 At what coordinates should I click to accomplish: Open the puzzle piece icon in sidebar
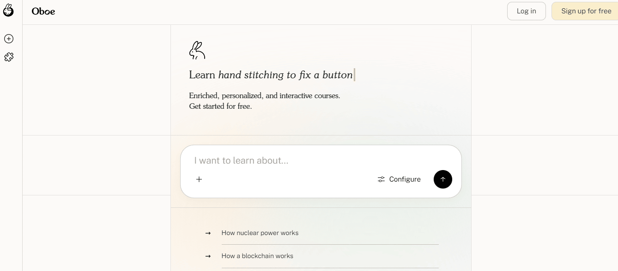click(9, 57)
